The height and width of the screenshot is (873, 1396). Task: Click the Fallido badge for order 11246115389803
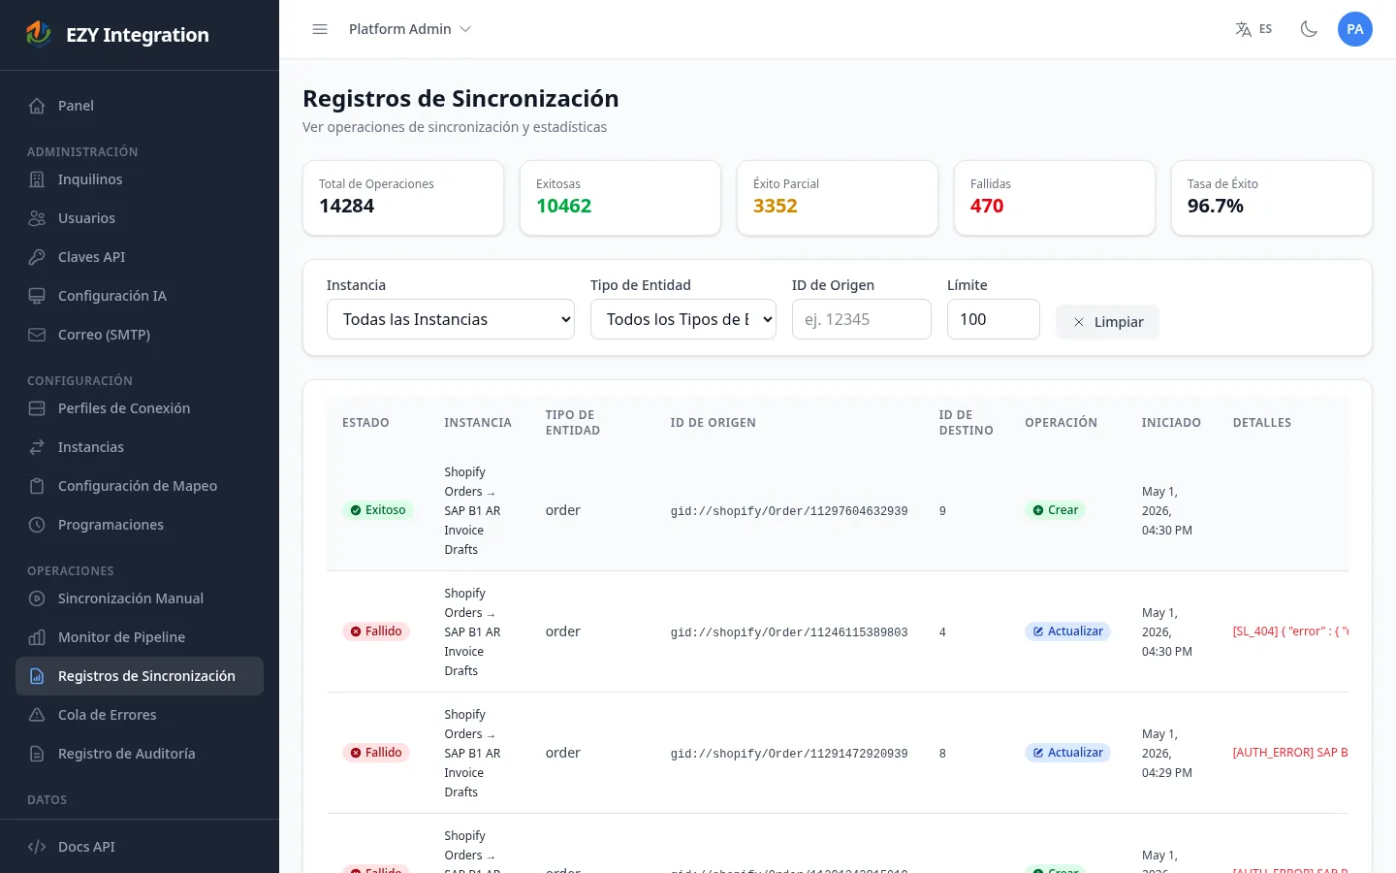[x=376, y=631]
